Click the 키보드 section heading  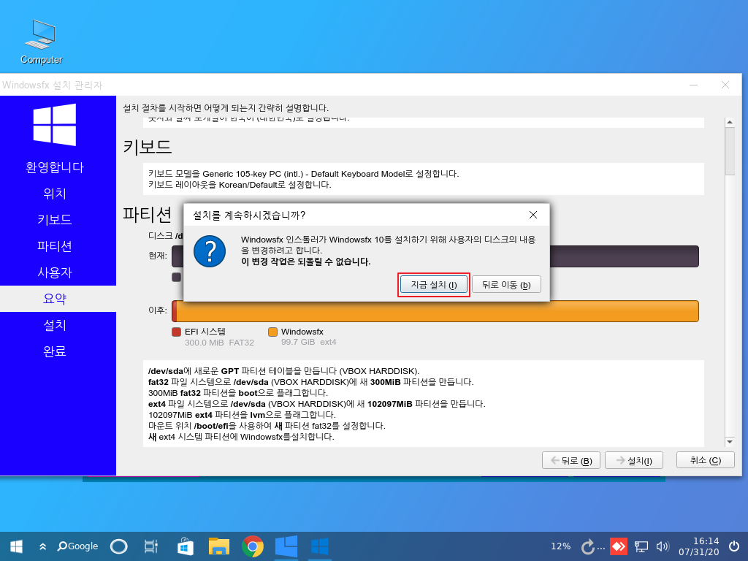[147, 146]
